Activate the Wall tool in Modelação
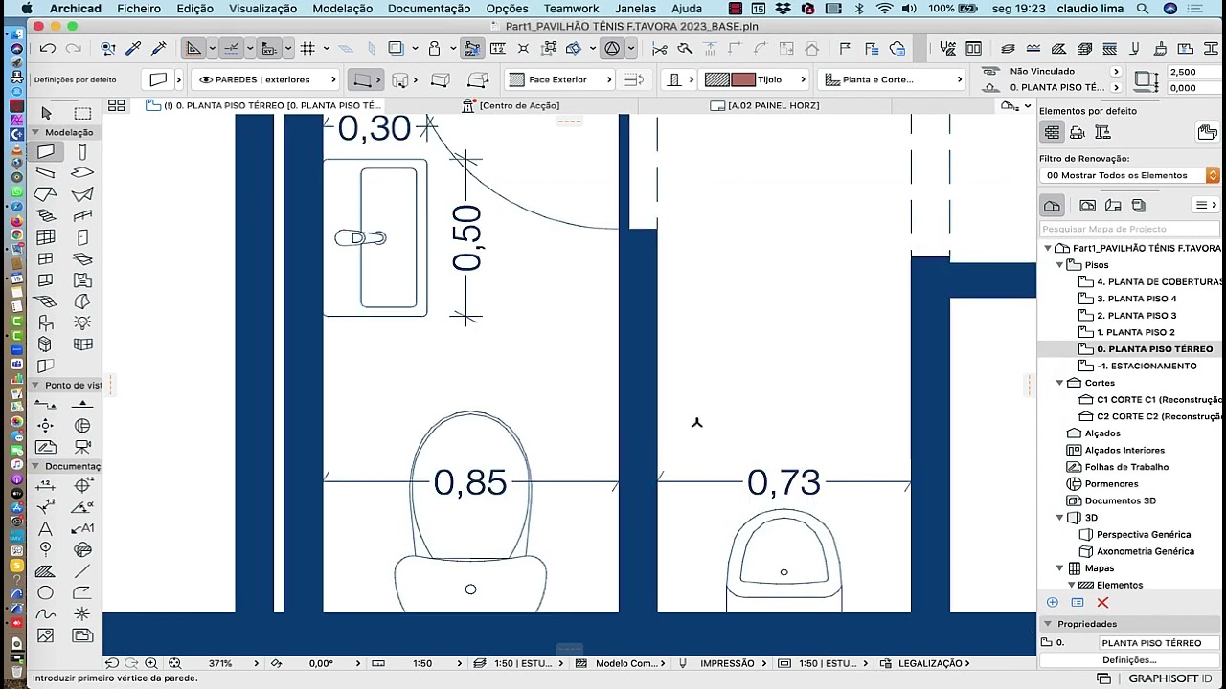The height and width of the screenshot is (689, 1226). [46, 152]
